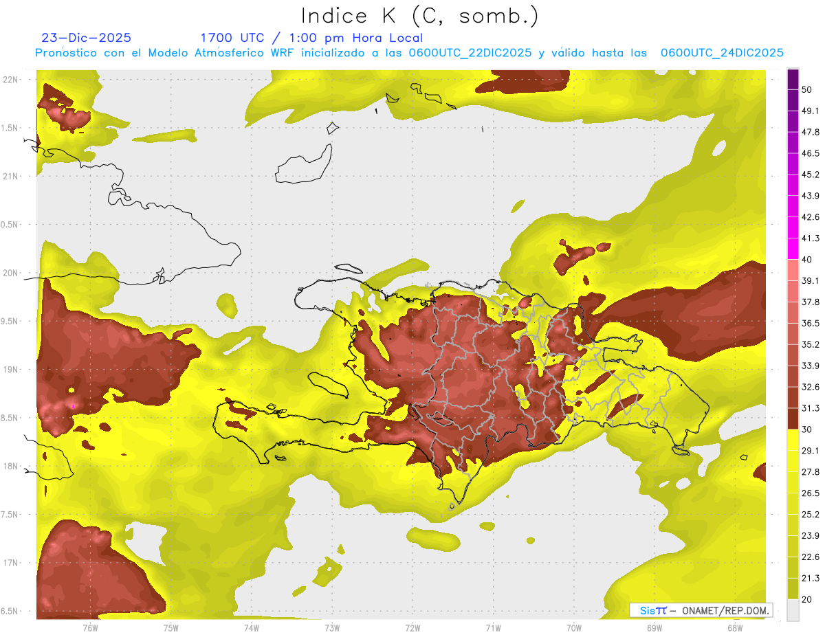Screen dimensions: 825x637
Task: Click the legend value "37.8"
Action: point(811,302)
